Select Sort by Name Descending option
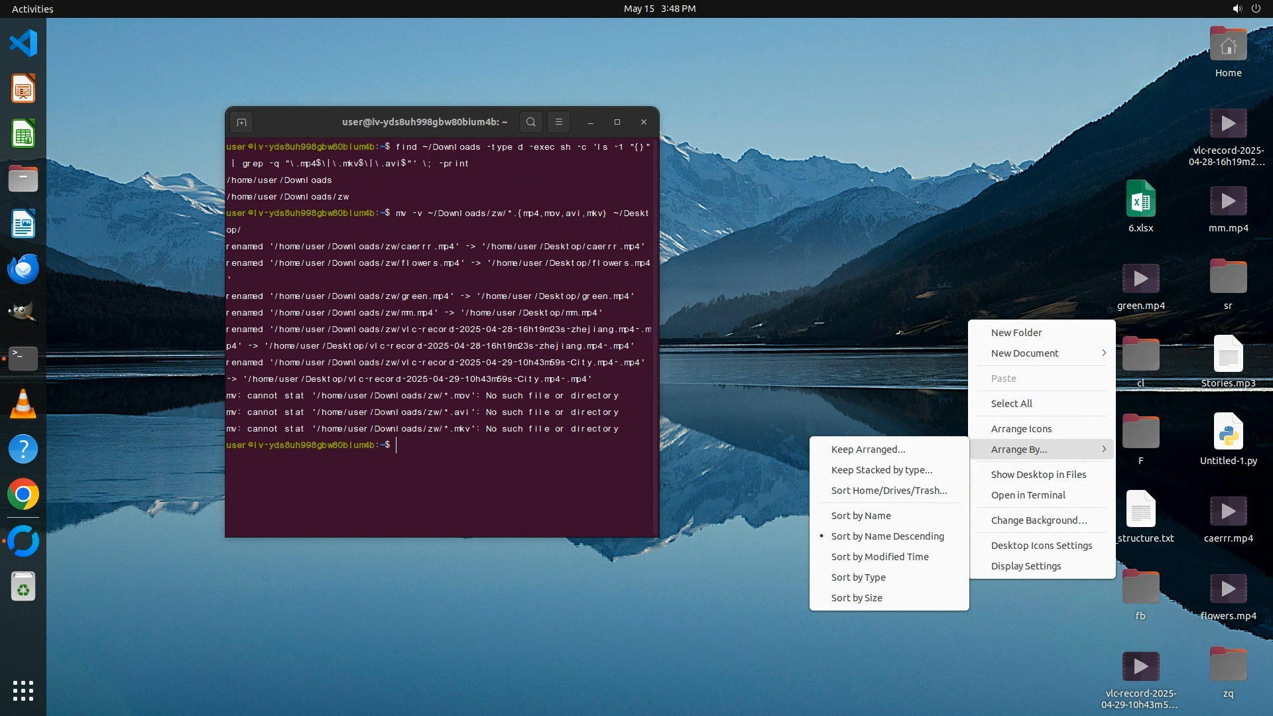The width and height of the screenshot is (1273, 716). (887, 536)
